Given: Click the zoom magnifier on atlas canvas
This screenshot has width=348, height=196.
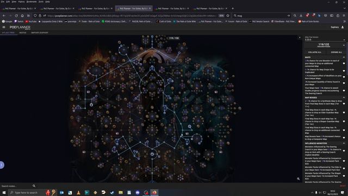Looking at the screenshot, I should tap(299, 179).
